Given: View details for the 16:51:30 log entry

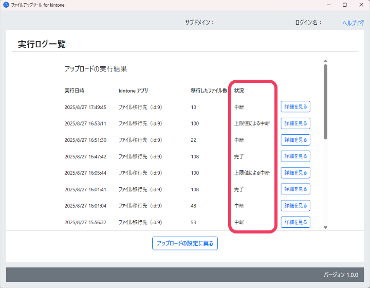Looking at the screenshot, I should [x=295, y=140].
